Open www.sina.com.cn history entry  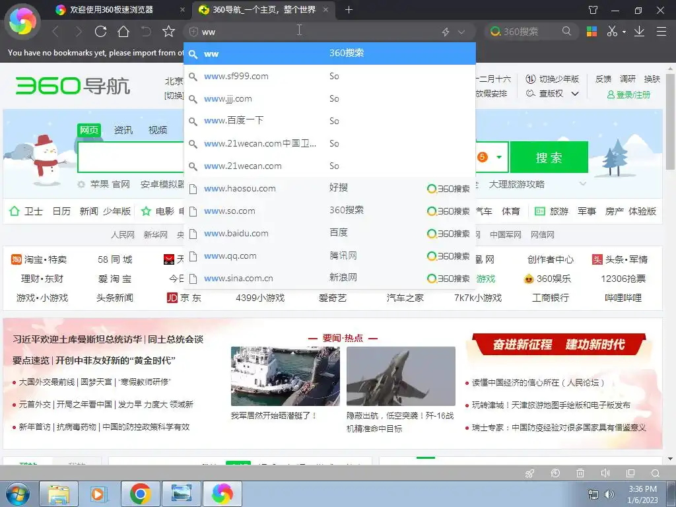point(330,278)
